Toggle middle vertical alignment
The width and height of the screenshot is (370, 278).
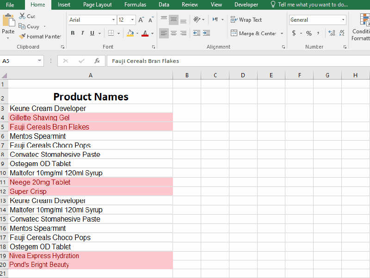point(173,20)
